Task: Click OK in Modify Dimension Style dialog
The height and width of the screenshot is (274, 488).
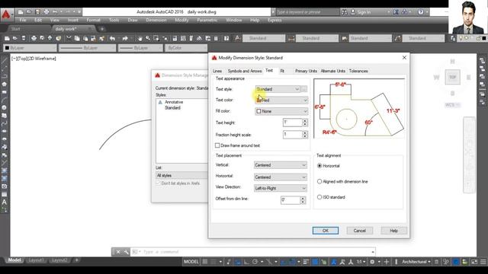Action: point(326,231)
